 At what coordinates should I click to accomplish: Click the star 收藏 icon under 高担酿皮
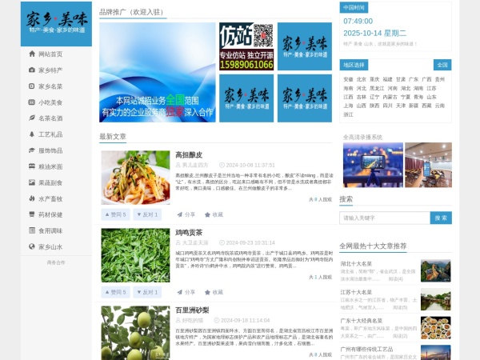pyautogui.click(x=207, y=214)
